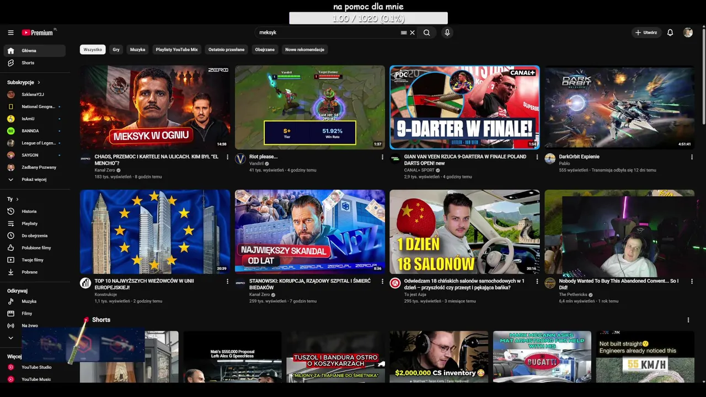706x397 pixels.
Task: Expand the Subskrypcje section chevron
Action: (39, 82)
